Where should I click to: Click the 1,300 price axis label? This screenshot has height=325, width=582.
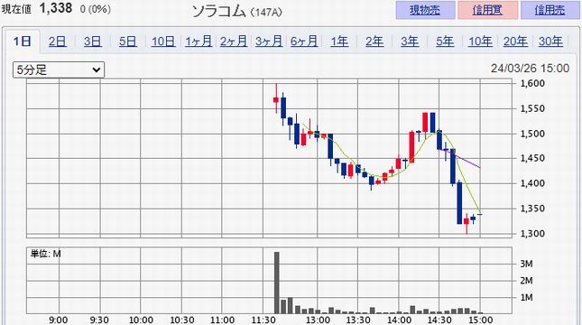532,234
